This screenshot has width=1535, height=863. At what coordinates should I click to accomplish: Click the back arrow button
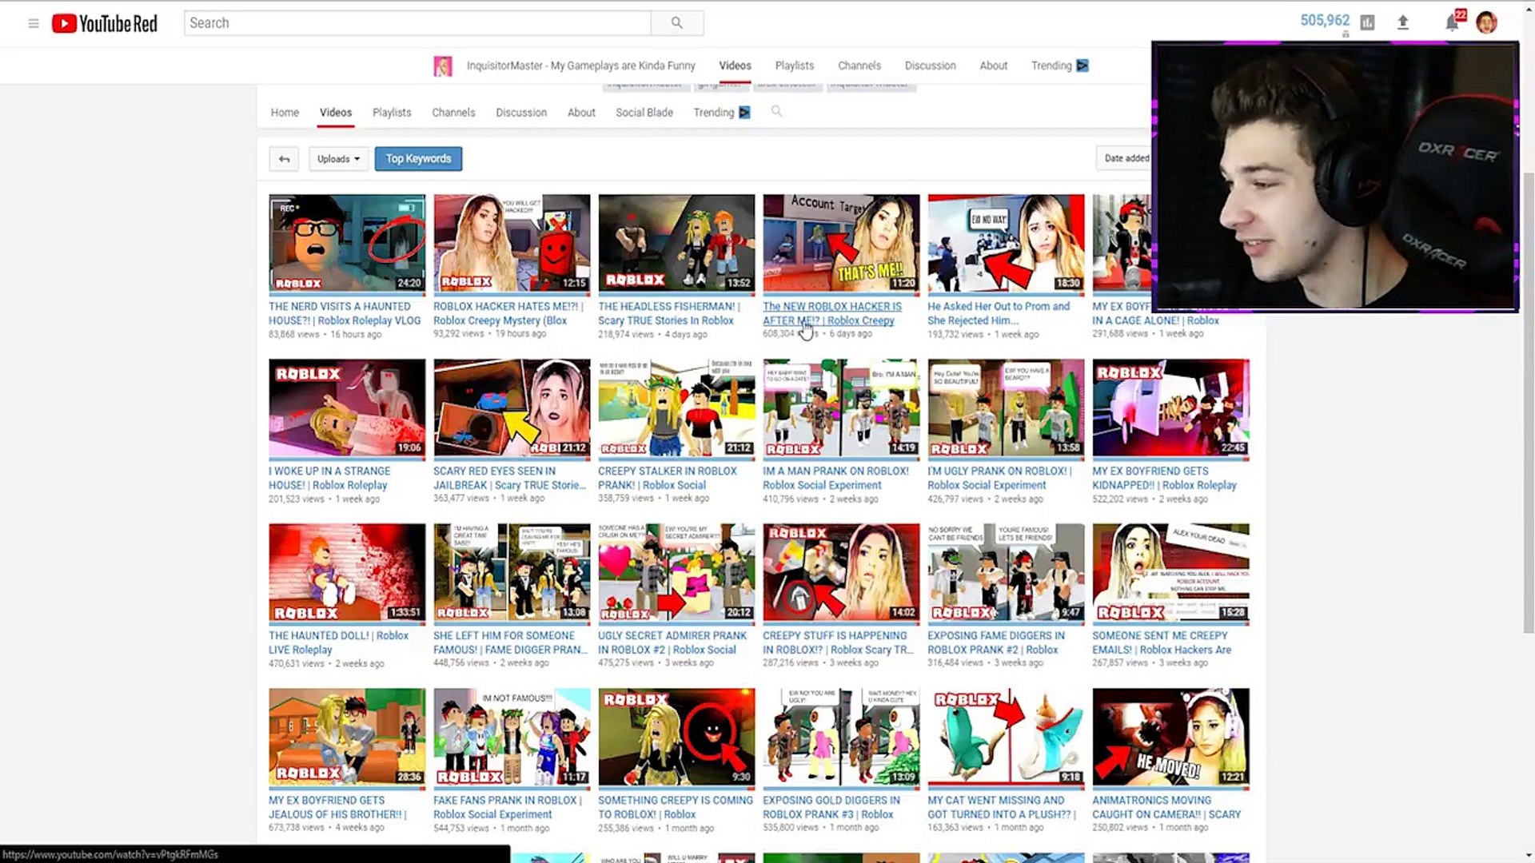284,159
